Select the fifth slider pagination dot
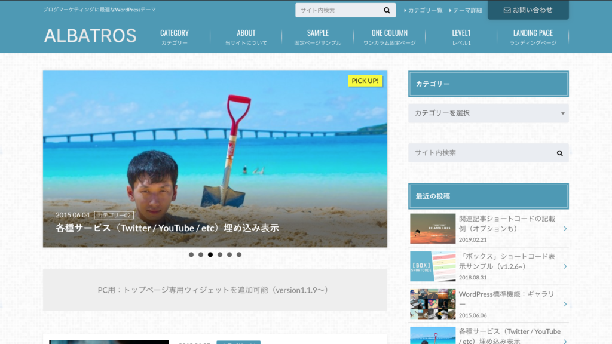This screenshot has width=612, height=344. 229,254
